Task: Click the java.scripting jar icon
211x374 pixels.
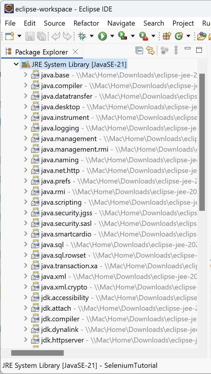Action: pyautogui.click(x=35, y=202)
